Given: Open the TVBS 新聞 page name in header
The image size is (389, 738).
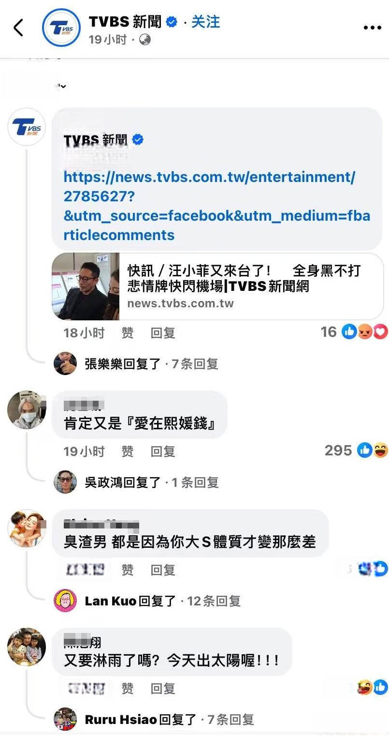Looking at the screenshot, I should click(125, 22).
